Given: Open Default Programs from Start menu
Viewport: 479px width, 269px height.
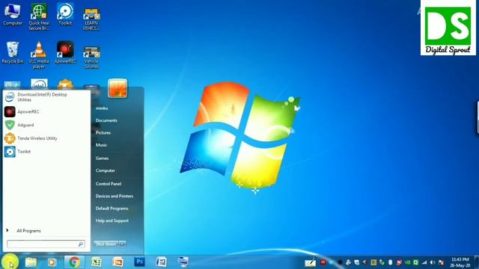Looking at the screenshot, I should point(112,208).
